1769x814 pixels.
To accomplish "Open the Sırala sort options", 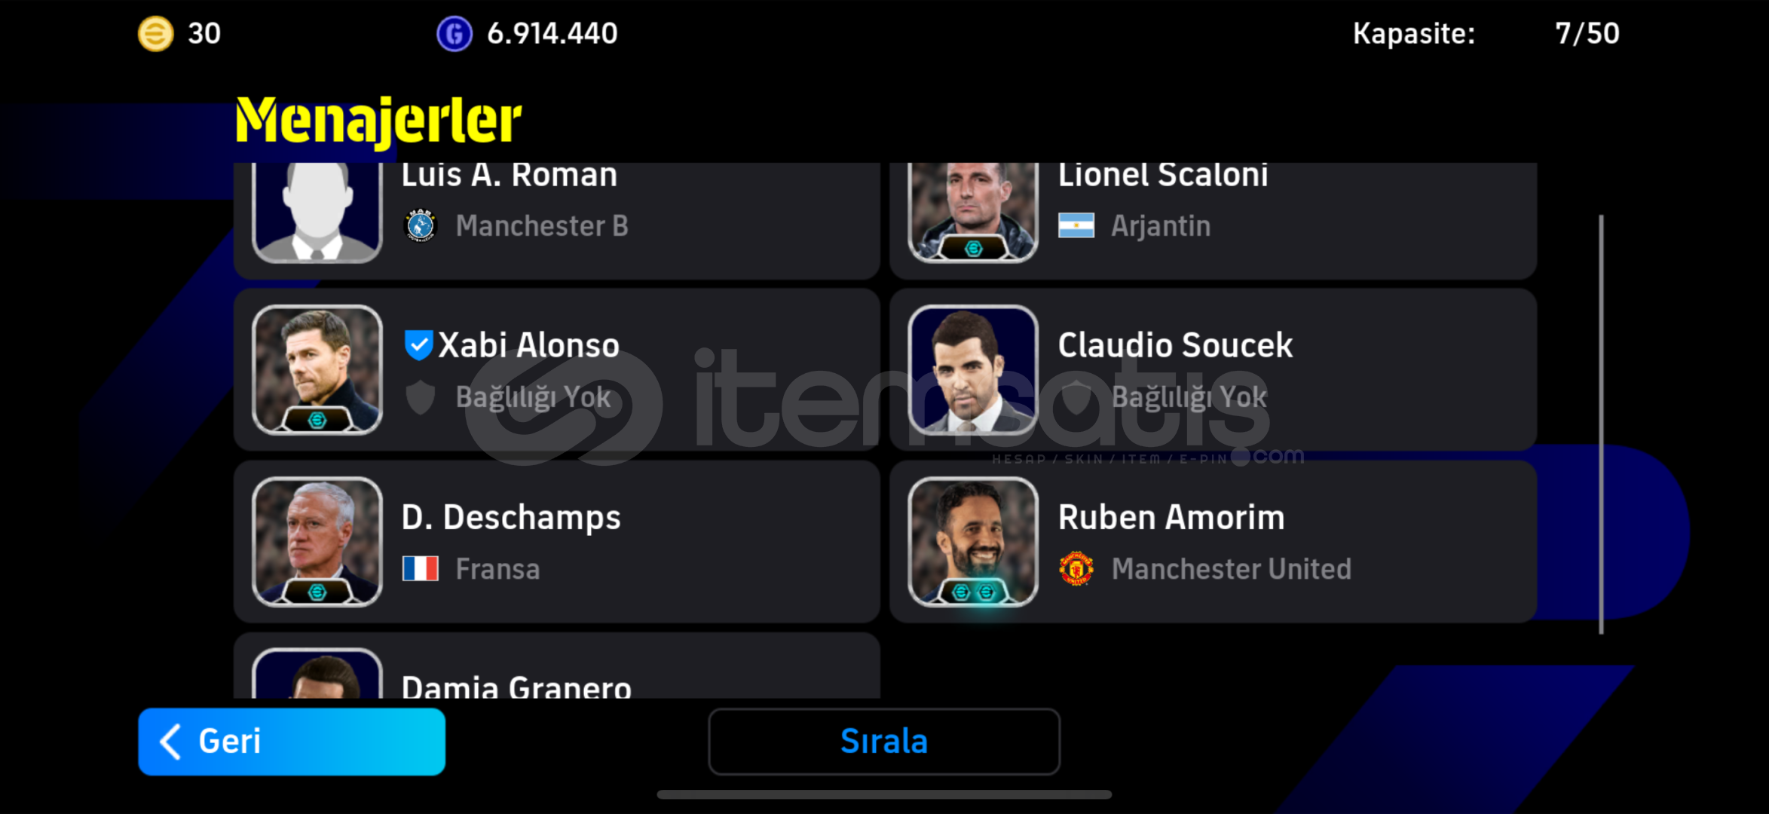I will coord(884,742).
